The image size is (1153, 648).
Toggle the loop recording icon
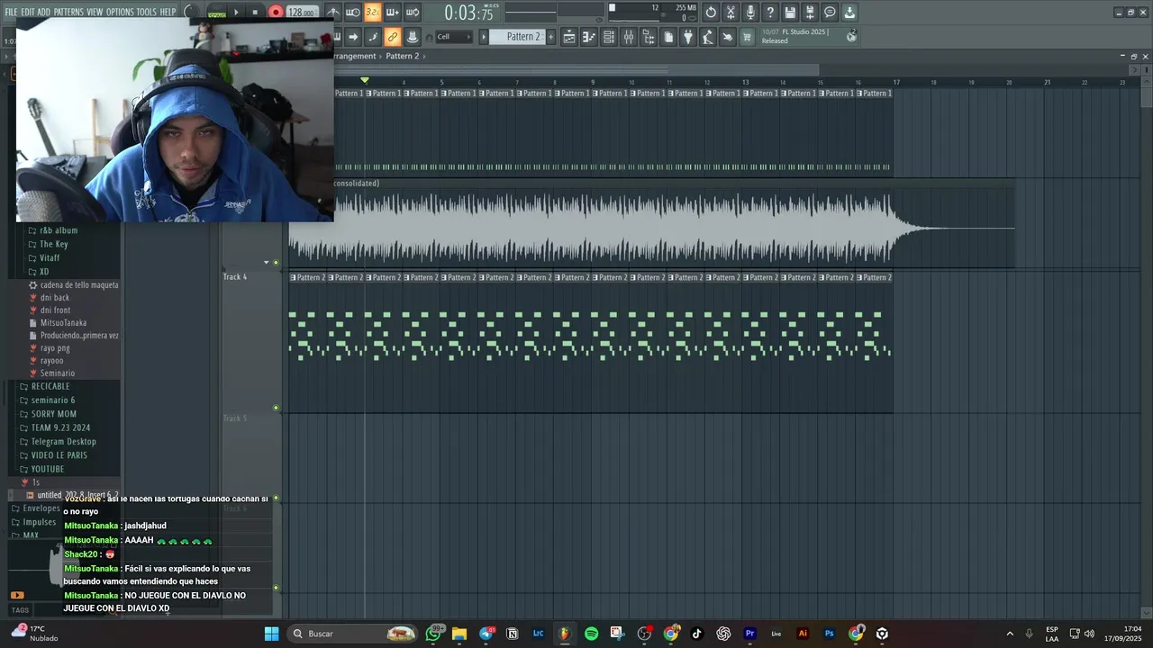(412, 13)
